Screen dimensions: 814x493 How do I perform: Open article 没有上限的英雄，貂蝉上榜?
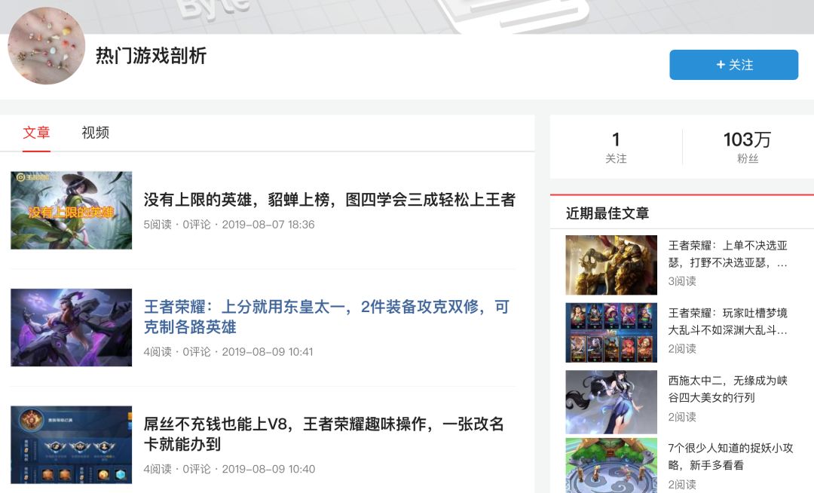[x=329, y=200]
